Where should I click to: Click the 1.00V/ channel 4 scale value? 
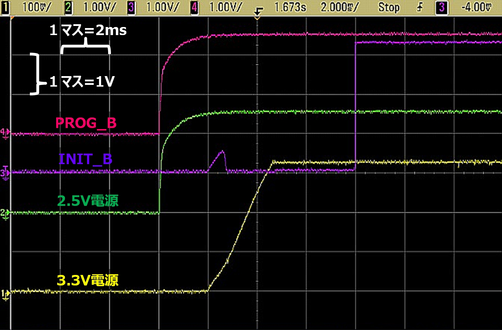click(x=225, y=7)
